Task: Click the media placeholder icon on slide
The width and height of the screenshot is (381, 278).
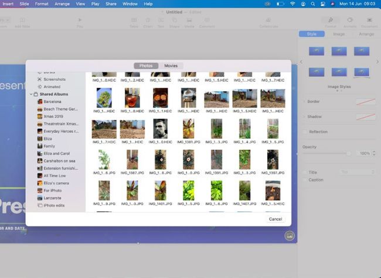Action: tap(289, 235)
